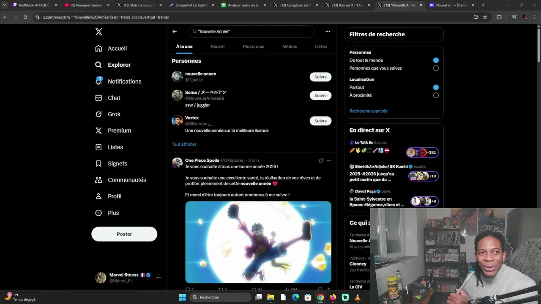The image size is (541, 304).
Task: Switch to 'BadMulch ATTAQUÉ' browser tab
Action: 34,5
